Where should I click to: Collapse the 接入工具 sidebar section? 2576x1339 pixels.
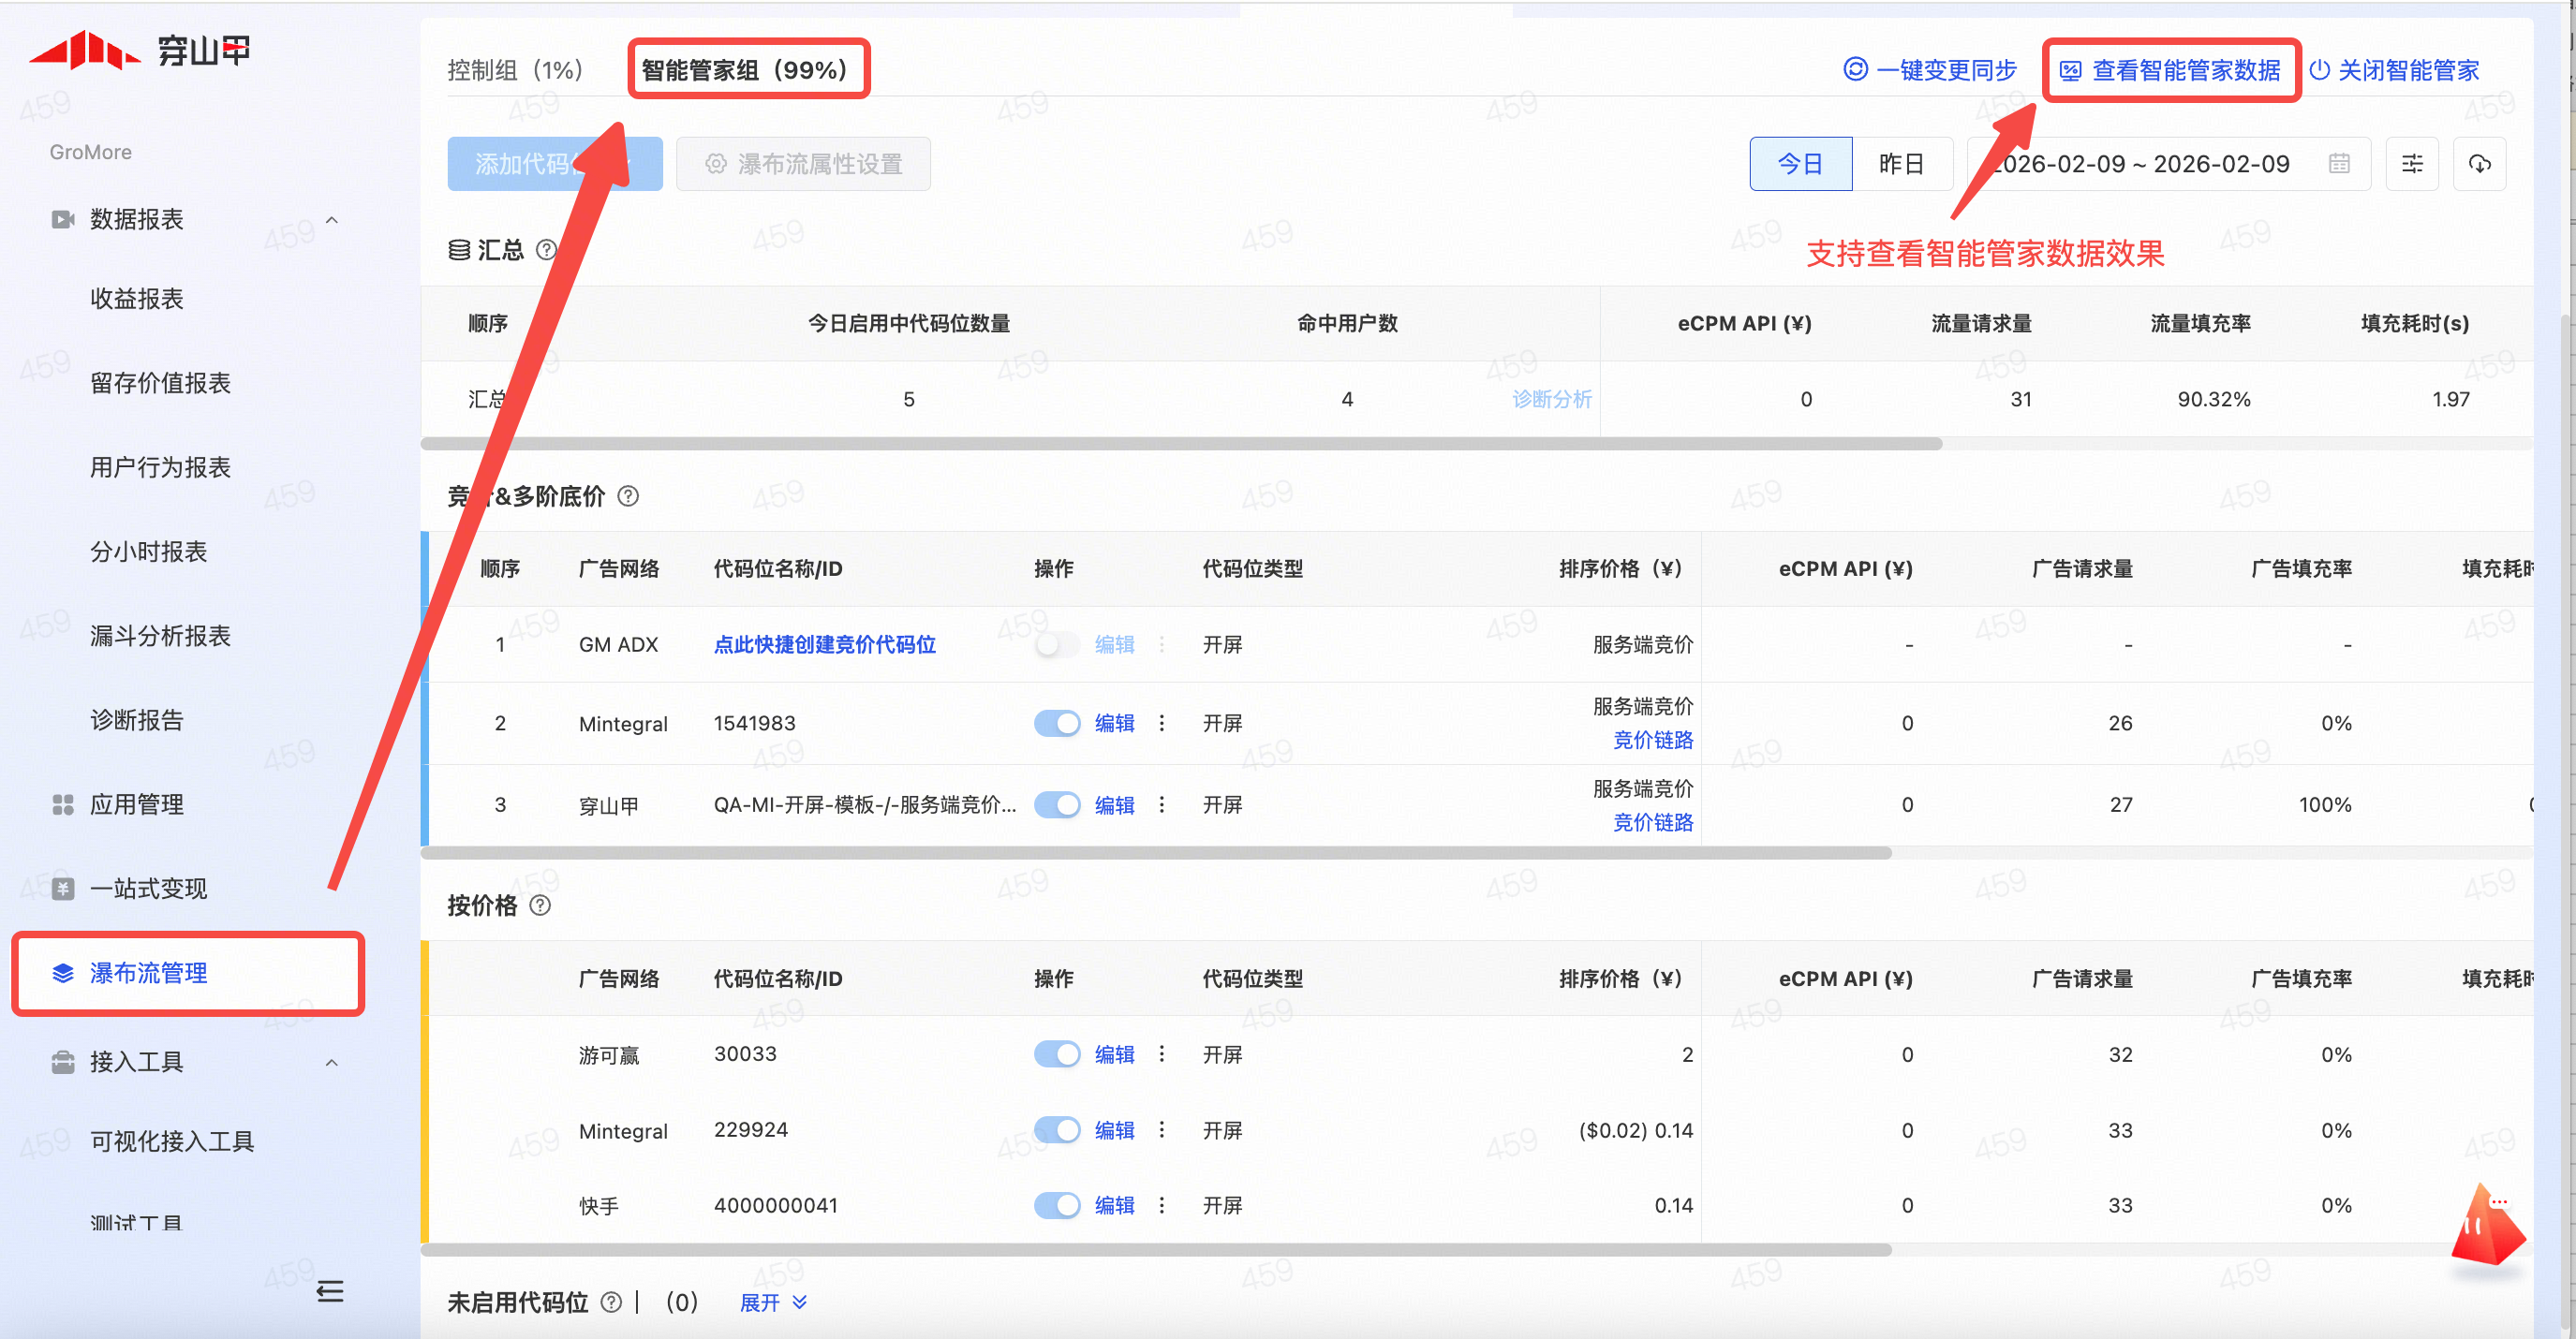332,1062
